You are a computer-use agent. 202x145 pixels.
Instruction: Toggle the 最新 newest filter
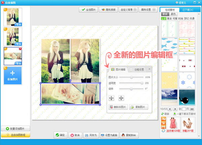pos(165,14)
